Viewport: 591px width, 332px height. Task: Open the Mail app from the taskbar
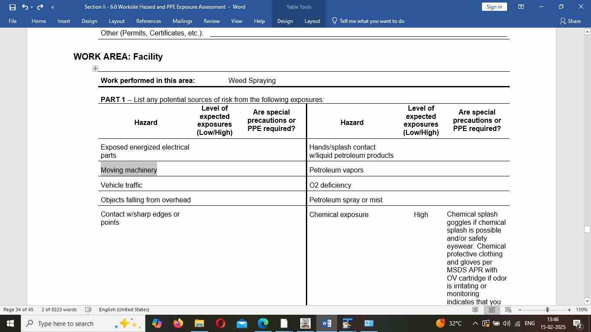point(241,323)
